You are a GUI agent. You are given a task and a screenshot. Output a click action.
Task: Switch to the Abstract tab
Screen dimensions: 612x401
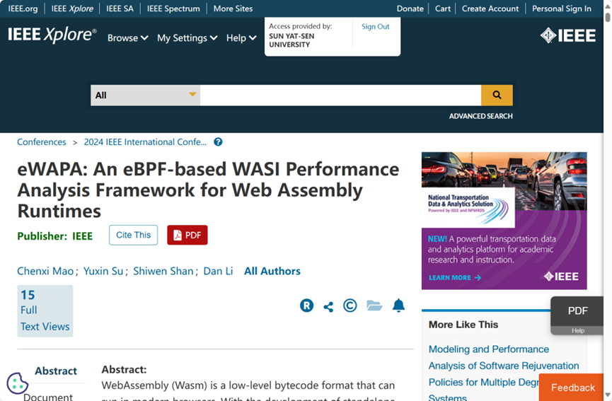[x=56, y=371]
